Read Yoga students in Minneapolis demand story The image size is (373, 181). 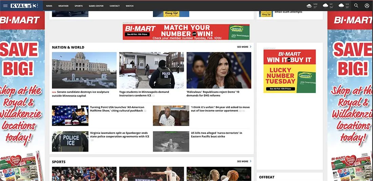(x=144, y=94)
